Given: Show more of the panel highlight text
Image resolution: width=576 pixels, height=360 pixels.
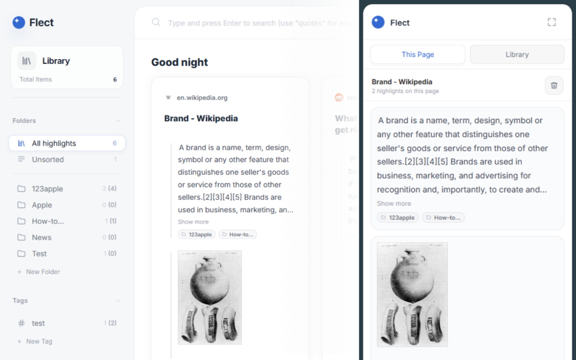Looking at the screenshot, I should (x=394, y=204).
